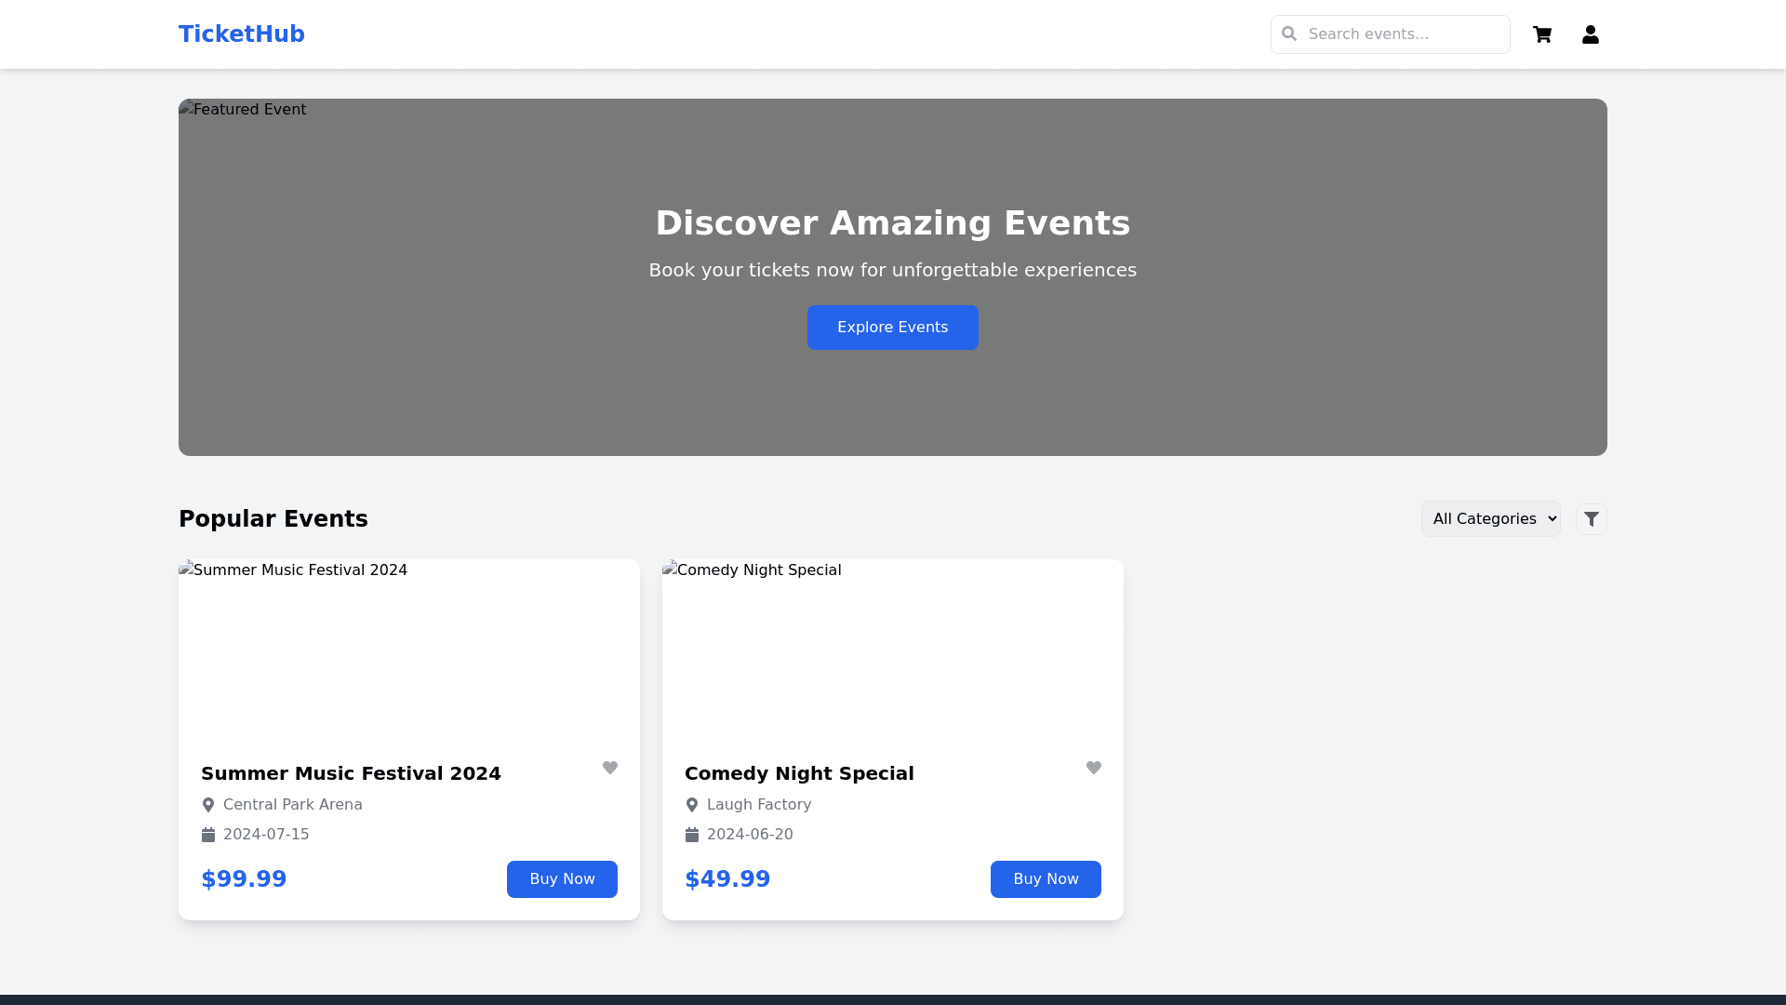Buy Now for Comedy Night Special

click(x=1046, y=879)
